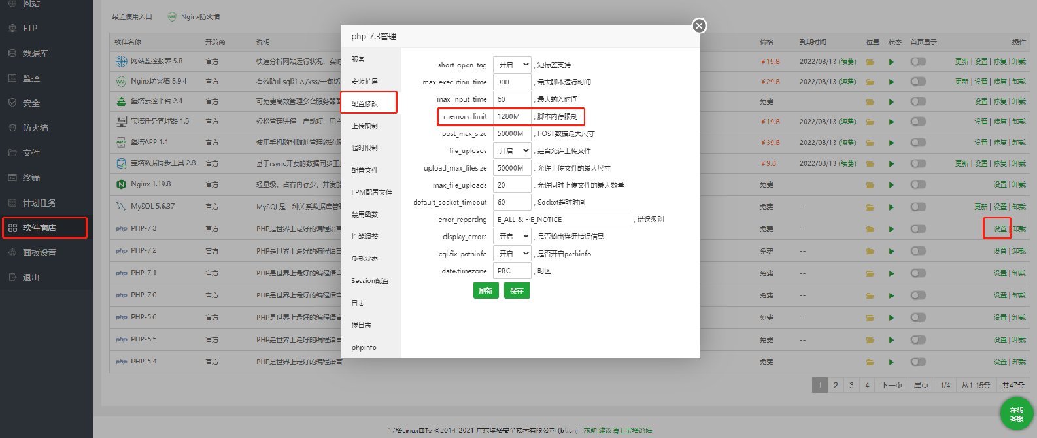
Task: Click the green 刷新 button
Action: tap(486, 290)
